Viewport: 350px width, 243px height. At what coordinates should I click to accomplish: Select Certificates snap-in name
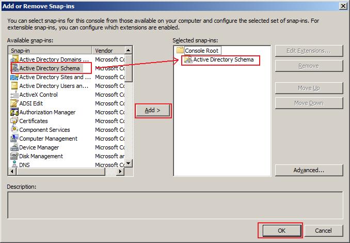click(x=34, y=121)
